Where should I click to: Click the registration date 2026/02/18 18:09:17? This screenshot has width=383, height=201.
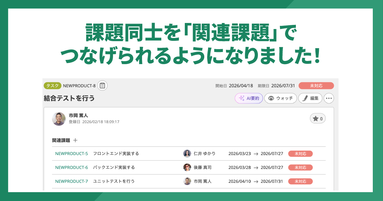[101, 122]
